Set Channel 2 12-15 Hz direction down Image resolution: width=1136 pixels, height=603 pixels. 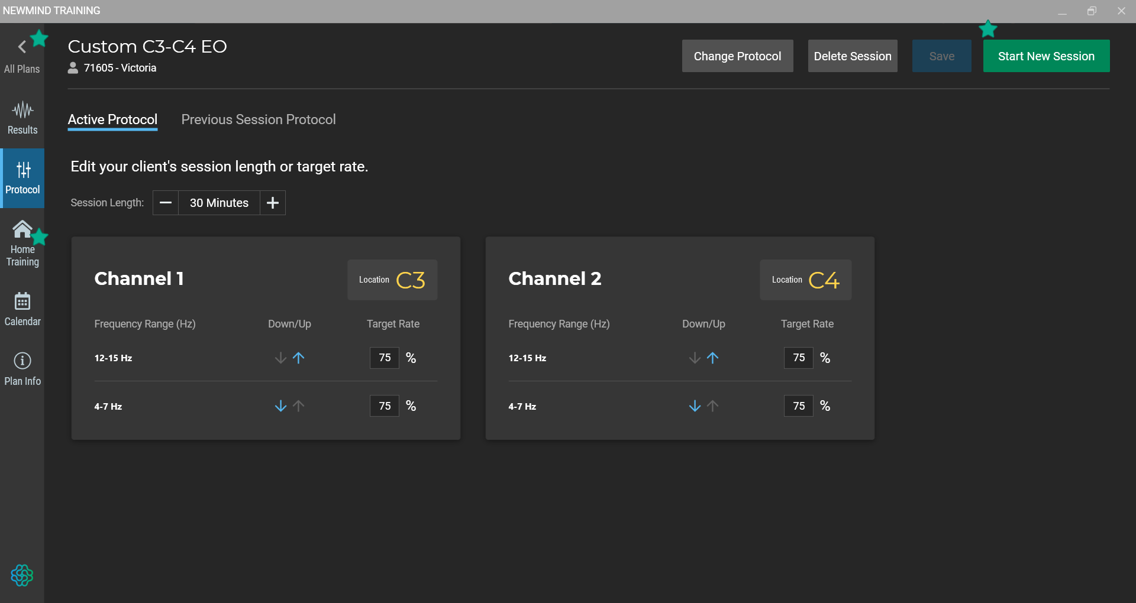(x=695, y=358)
